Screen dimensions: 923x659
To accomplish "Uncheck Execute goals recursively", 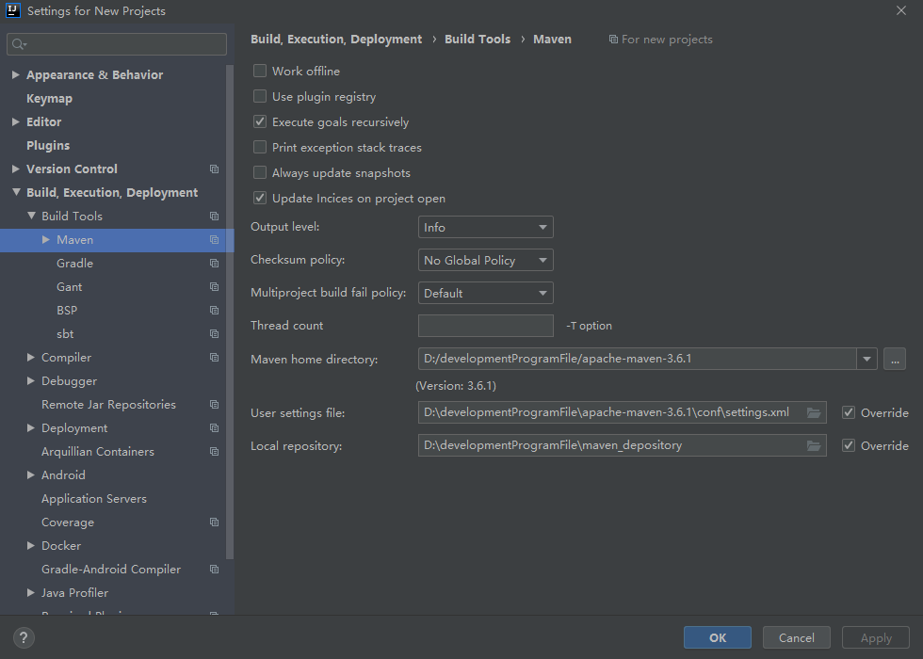I will [260, 121].
